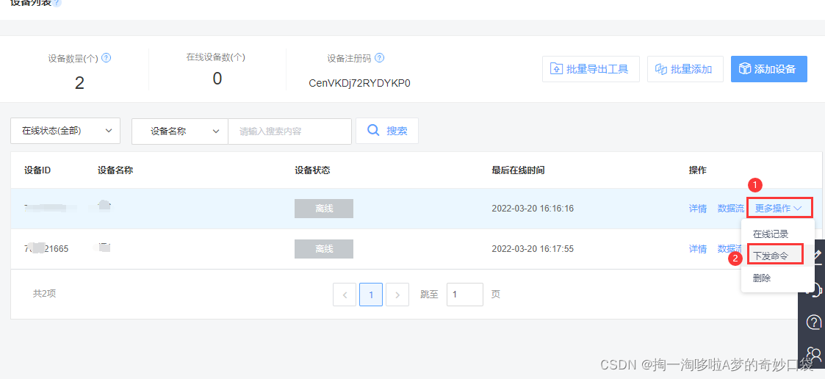Click 离线 status in 16:16:16 device row
825x379 pixels.
(323, 209)
